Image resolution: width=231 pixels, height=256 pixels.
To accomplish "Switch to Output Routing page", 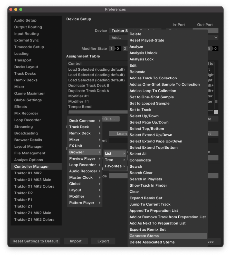I will [x=36, y=27].
